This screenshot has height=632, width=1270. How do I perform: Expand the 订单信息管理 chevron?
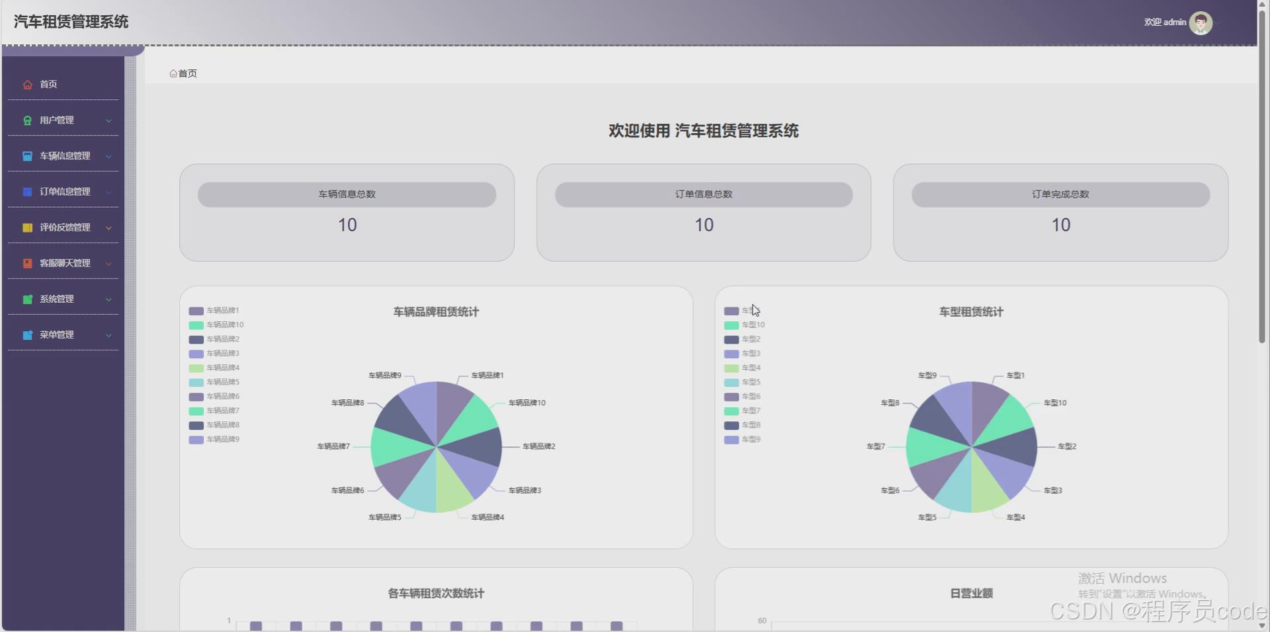[108, 192]
